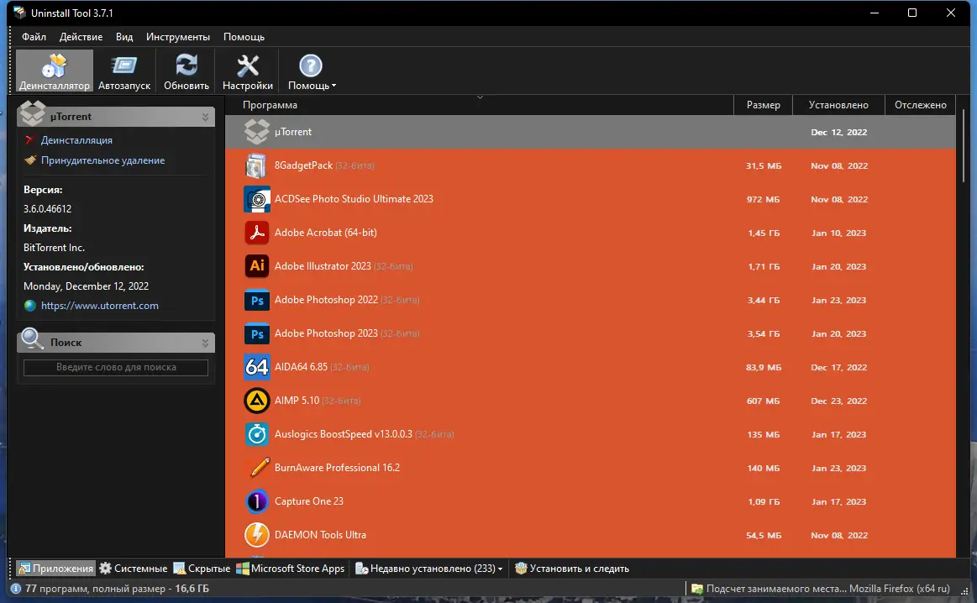The height and width of the screenshot is (603, 977).
Task: Click the Adobe Acrobat PDF icon
Action: tap(257, 233)
